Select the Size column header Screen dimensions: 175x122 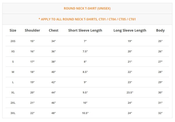click(13, 30)
